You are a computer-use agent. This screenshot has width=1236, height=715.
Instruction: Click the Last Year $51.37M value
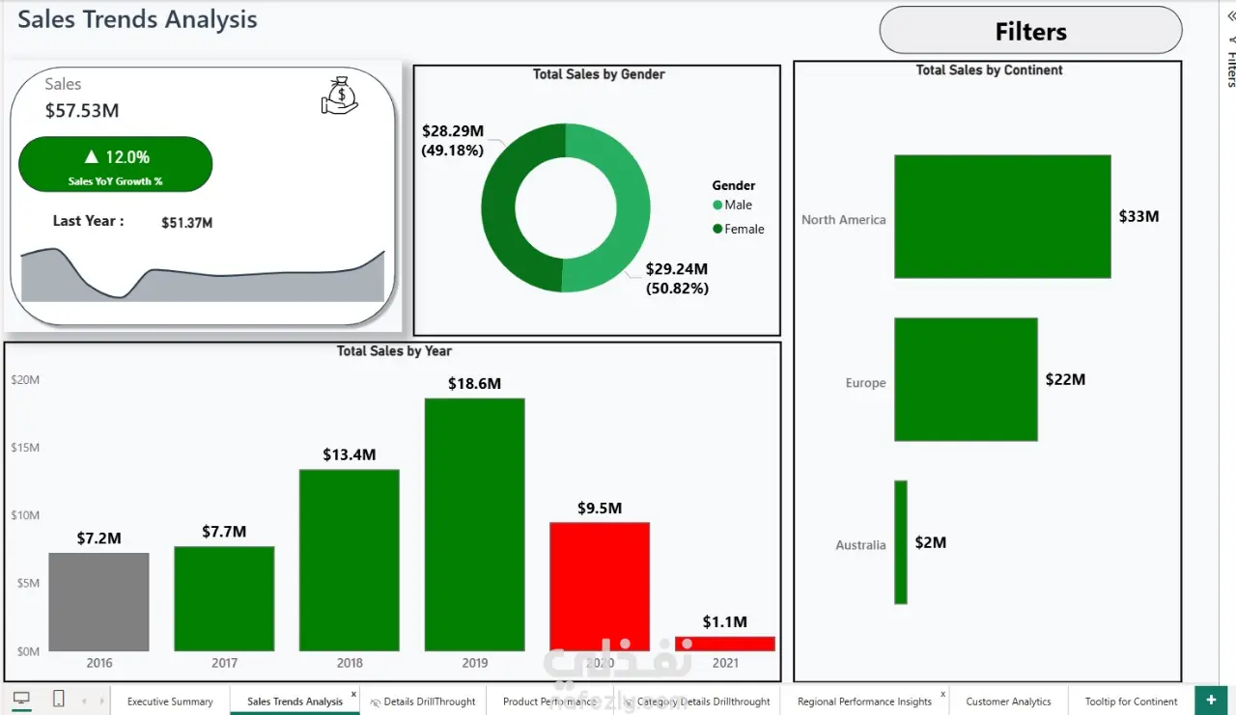coord(186,223)
